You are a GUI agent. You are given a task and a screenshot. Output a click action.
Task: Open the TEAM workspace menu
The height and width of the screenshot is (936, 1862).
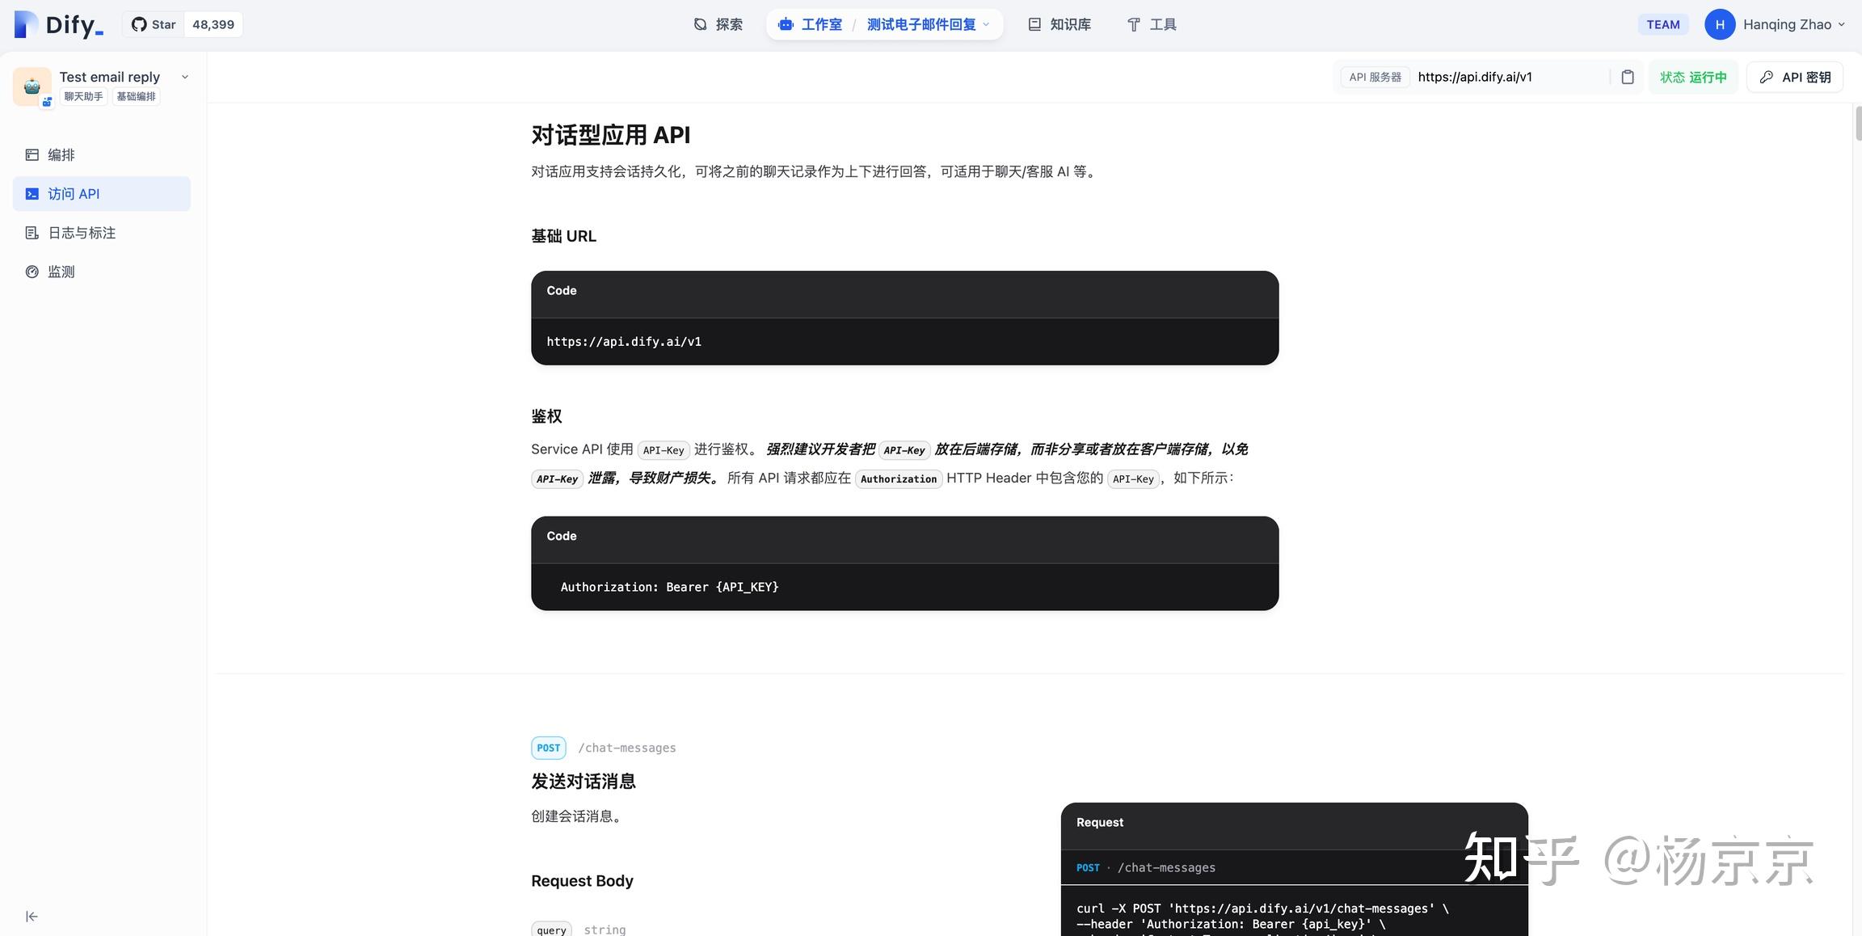tap(1661, 23)
